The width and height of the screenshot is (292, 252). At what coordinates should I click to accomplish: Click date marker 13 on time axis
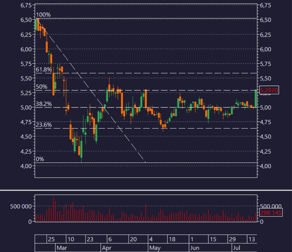(x=252, y=239)
